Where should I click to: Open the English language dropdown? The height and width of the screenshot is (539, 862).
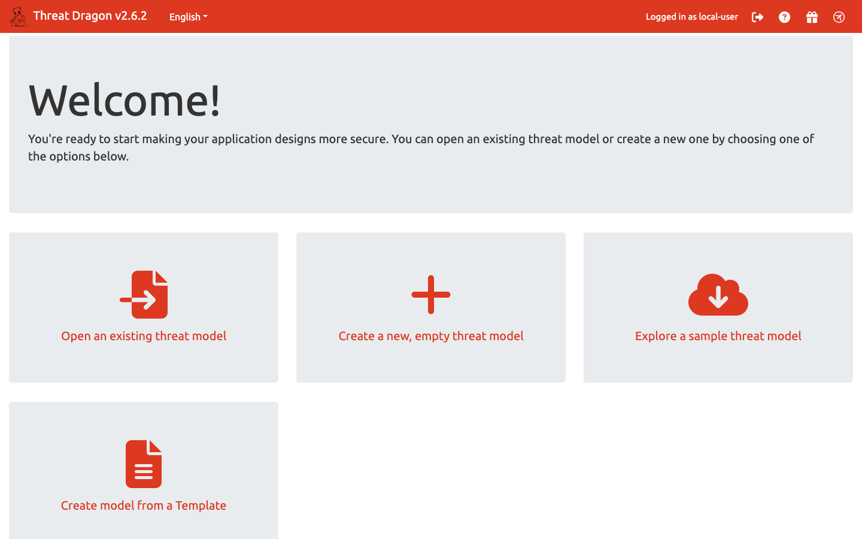tap(188, 17)
